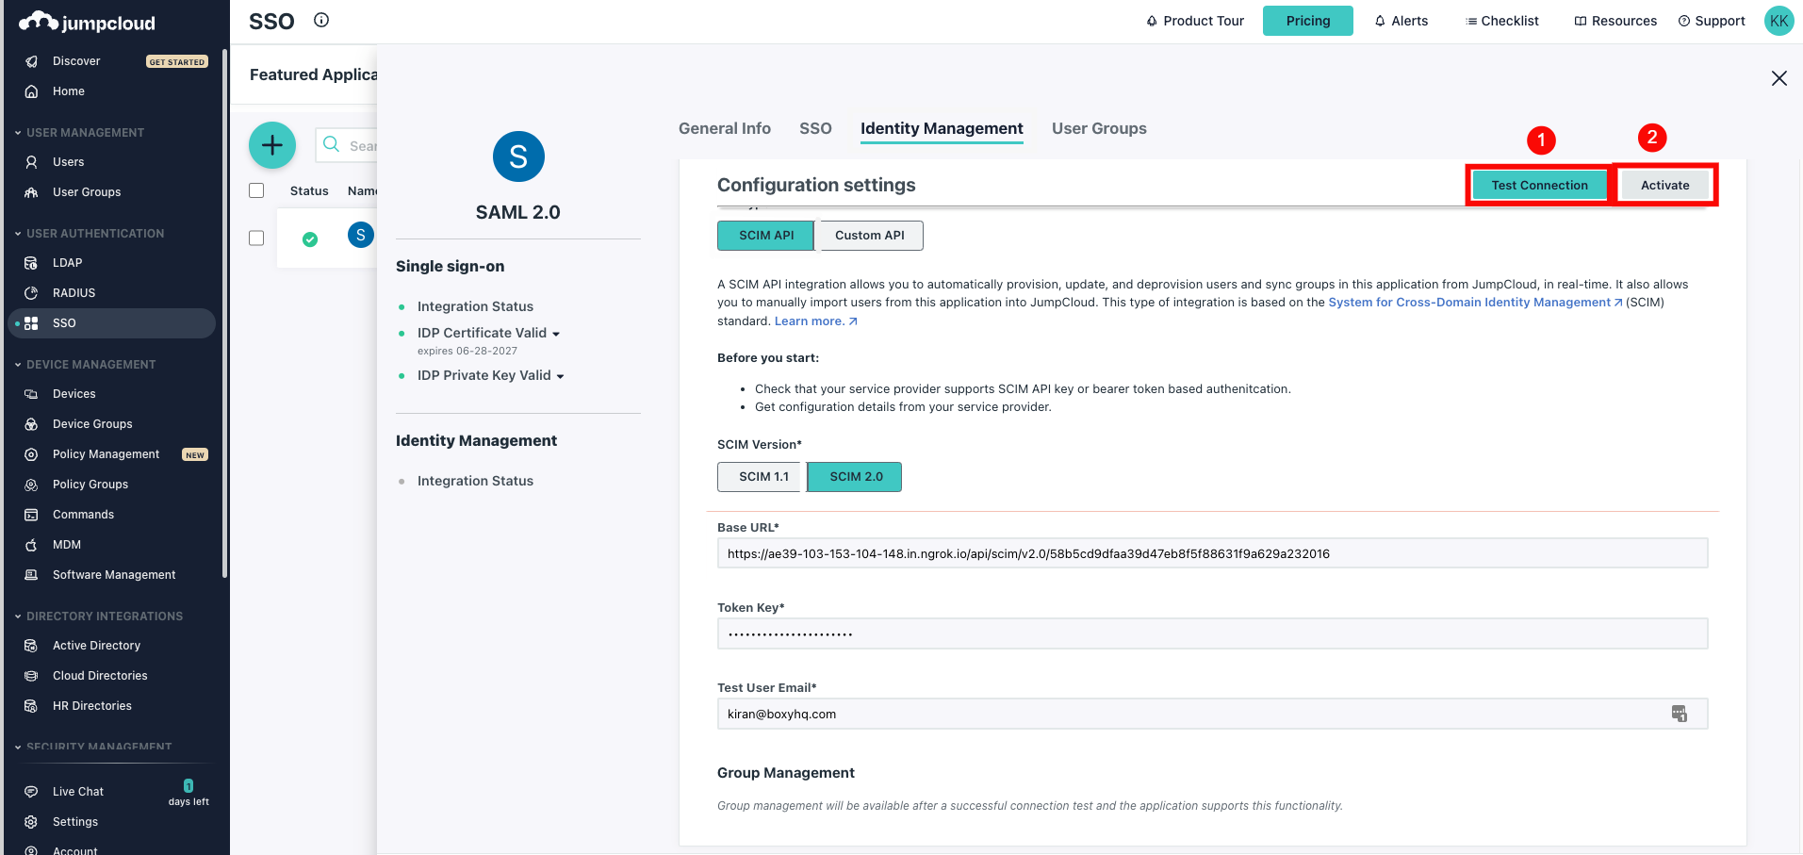Collapse the User Authentication section
The width and height of the screenshot is (1803, 855).
[x=18, y=234]
